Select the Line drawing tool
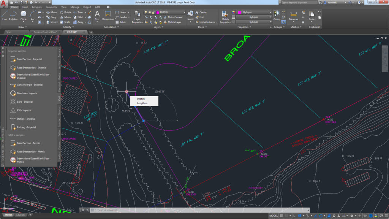Viewport: 389px width, 219px height. 5,15
